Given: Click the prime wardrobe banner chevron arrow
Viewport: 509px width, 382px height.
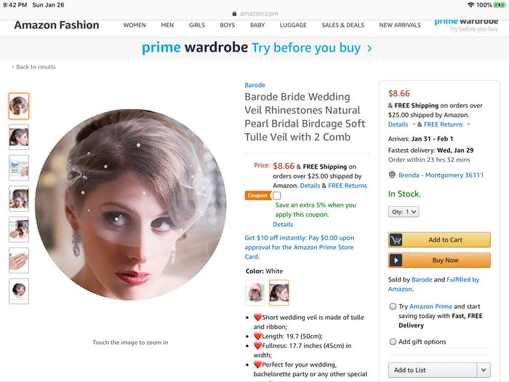Looking at the screenshot, I should pos(369,49).
